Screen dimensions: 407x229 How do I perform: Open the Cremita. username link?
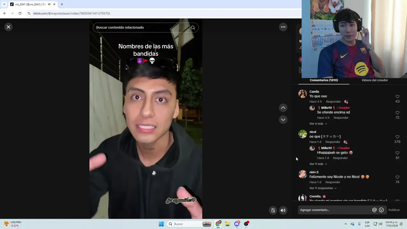coord(315,197)
